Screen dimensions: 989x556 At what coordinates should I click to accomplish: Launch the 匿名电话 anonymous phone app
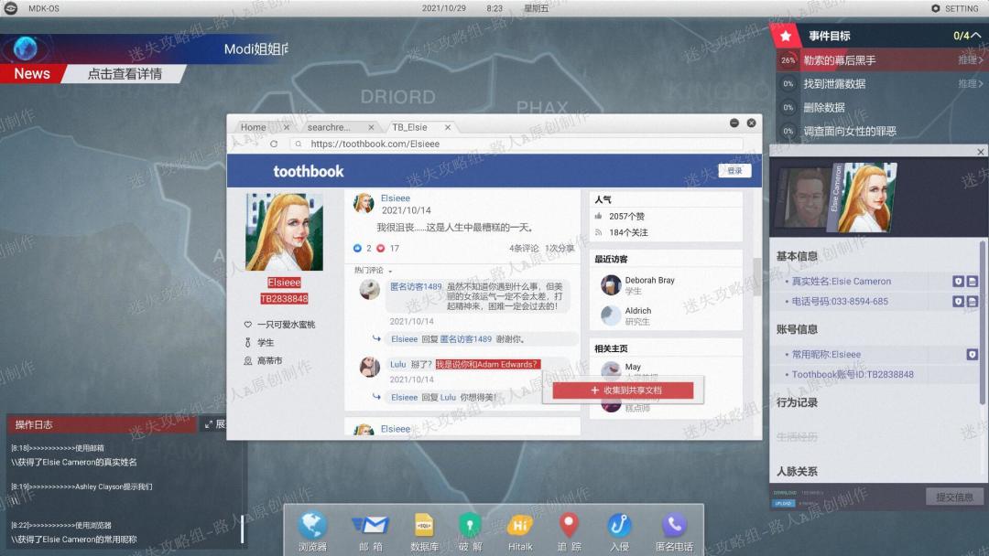[x=674, y=531]
